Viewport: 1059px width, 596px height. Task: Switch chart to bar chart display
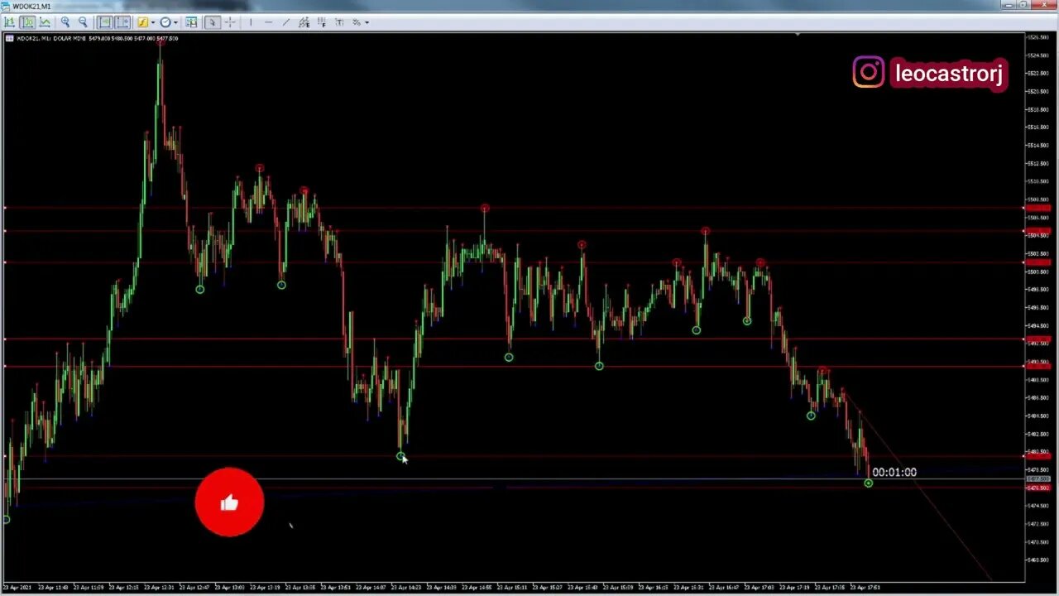click(10, 22)
